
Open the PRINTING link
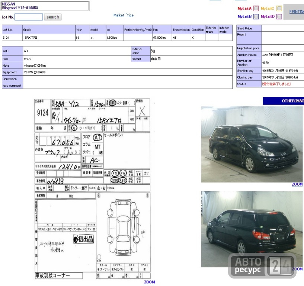[297, 12]
